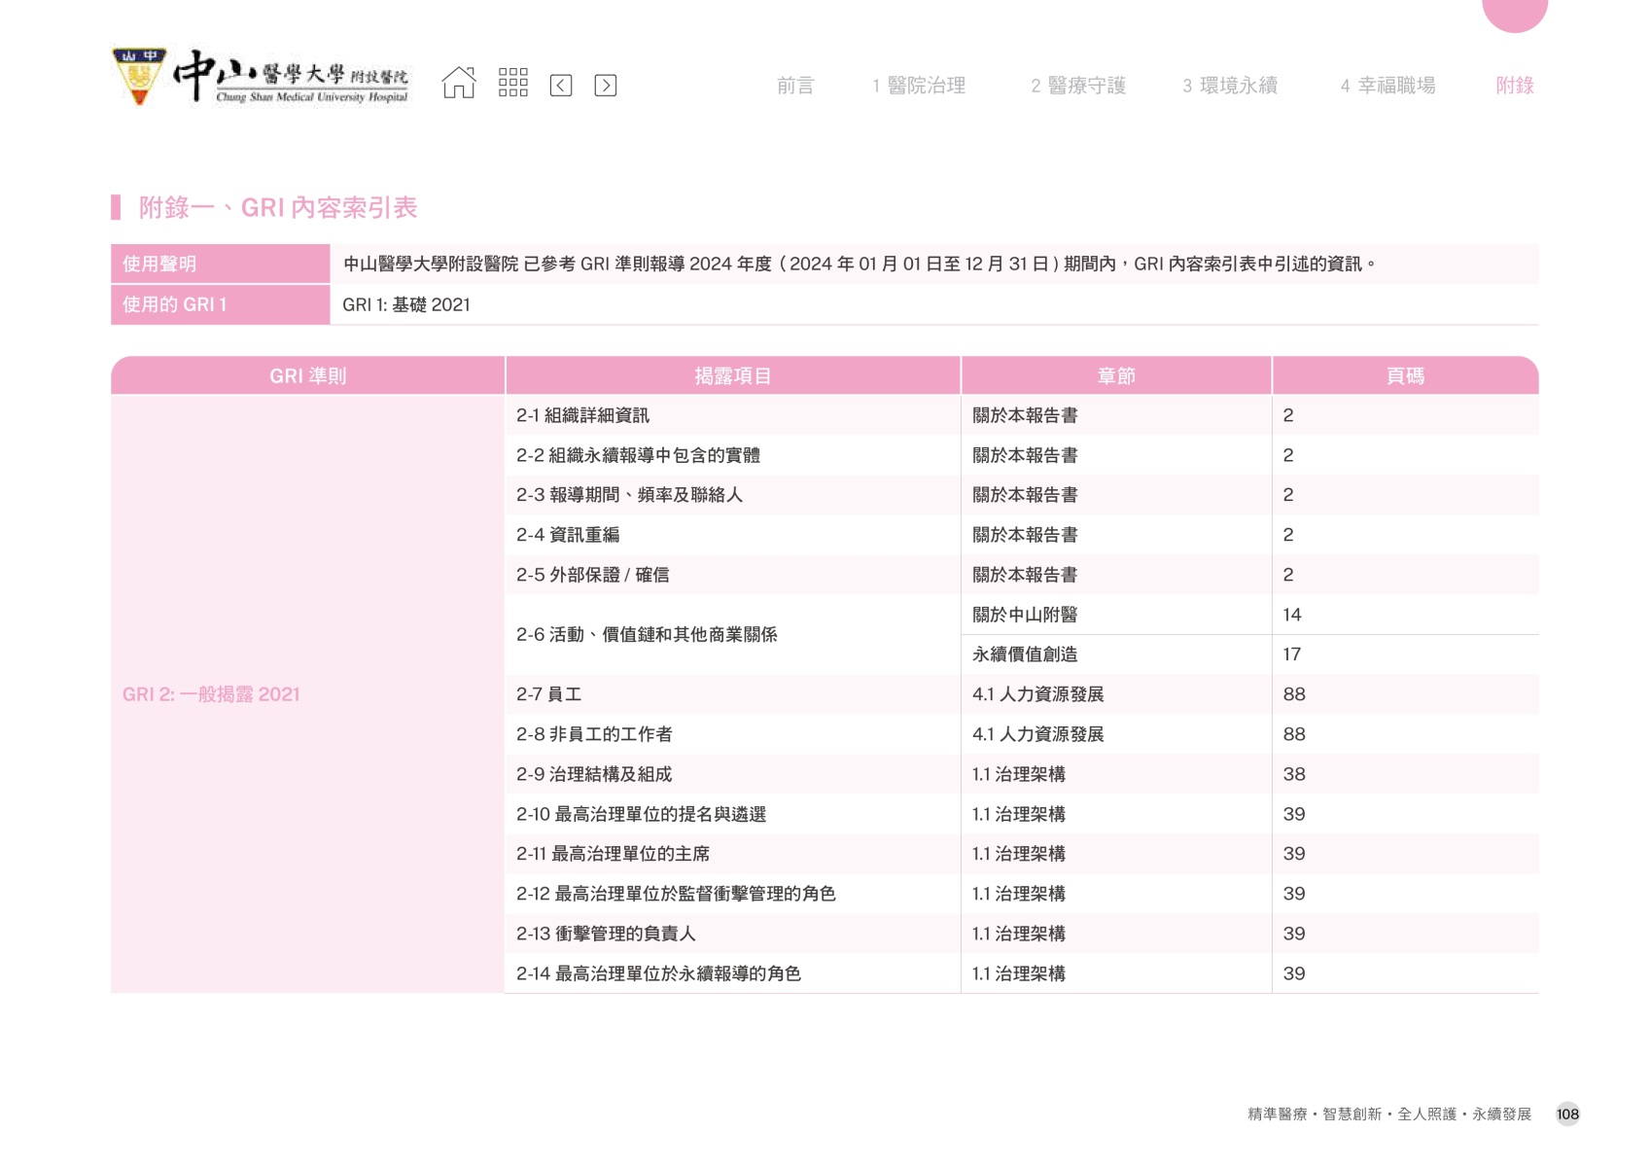Click page number 38 for 治理架構
The height and width of the screenshot is (1167, 1650).
1293,774
